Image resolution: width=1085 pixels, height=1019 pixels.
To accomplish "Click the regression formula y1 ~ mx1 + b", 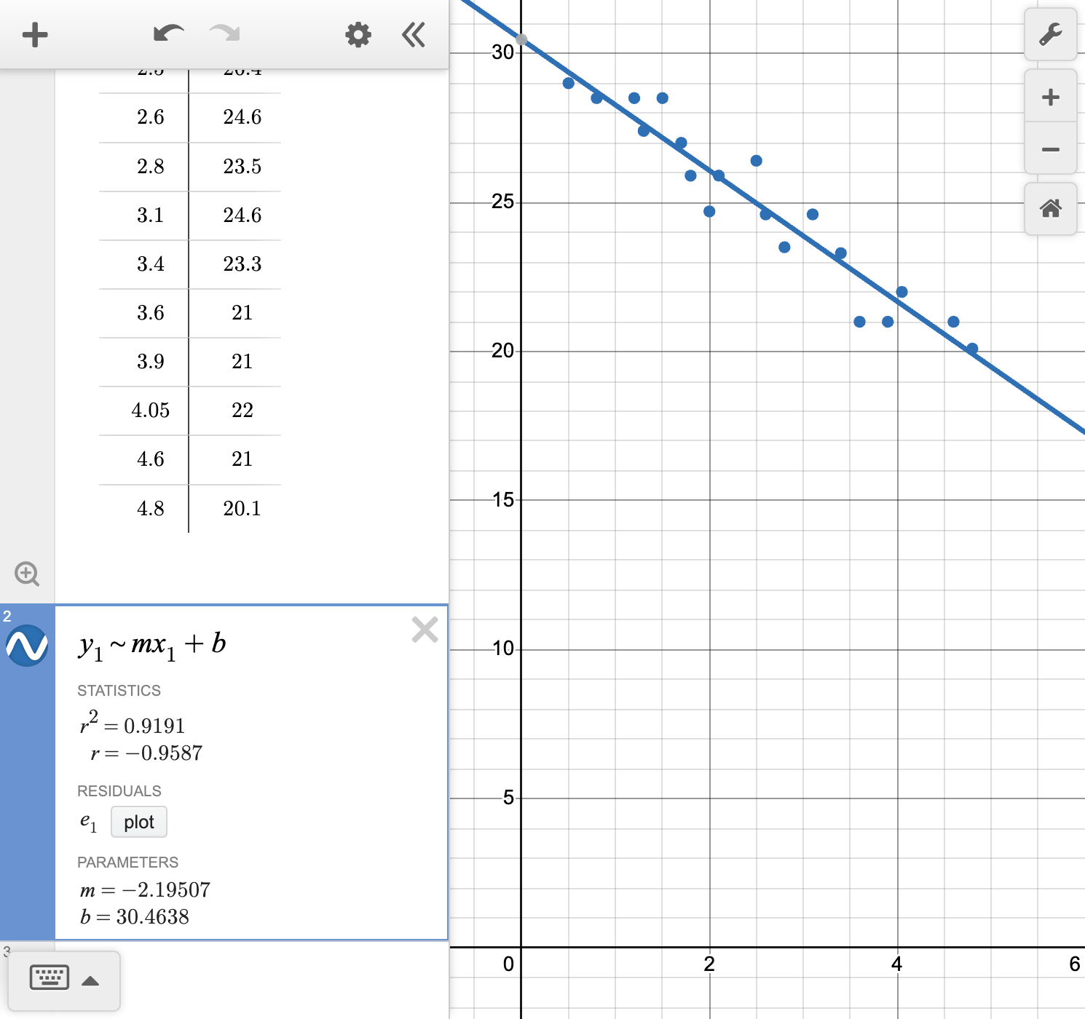I will (152, 643).
